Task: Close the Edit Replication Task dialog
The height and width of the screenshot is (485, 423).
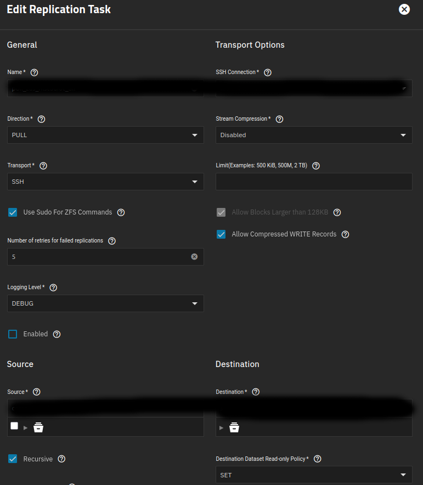Action: 404,9
